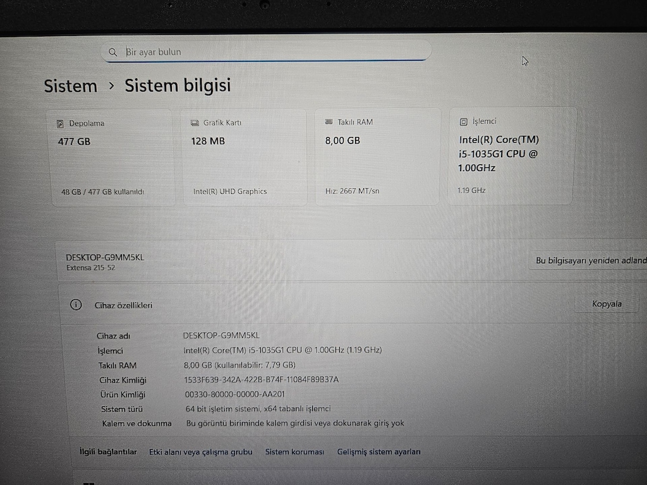647x485 pixels.
Task: Click the İşlemci processor icon
Action: [463, 122]
